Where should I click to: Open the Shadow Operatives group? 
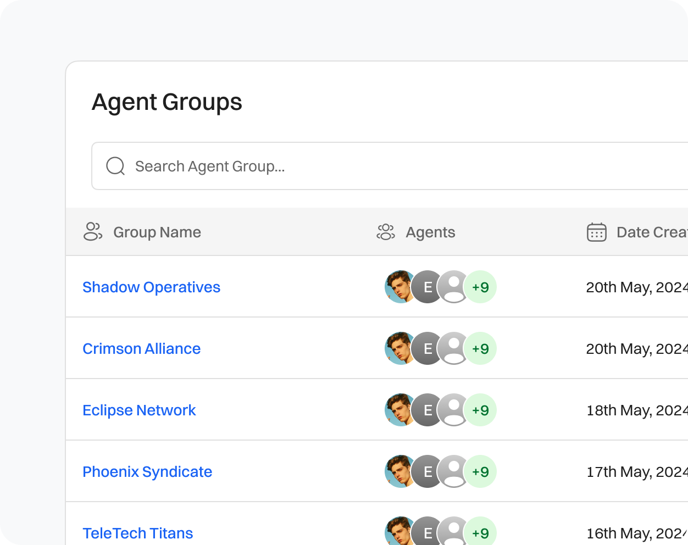point(151,287)
